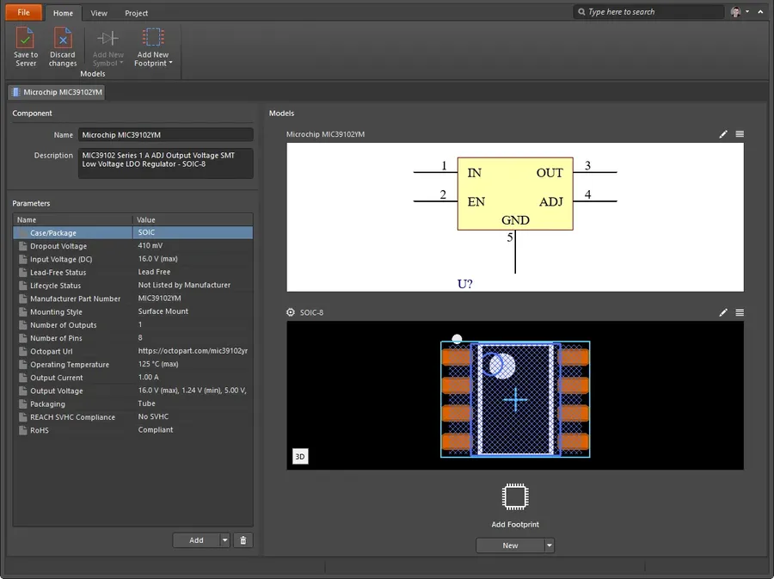Click the Save to Server icon

(x=25, y=38)
